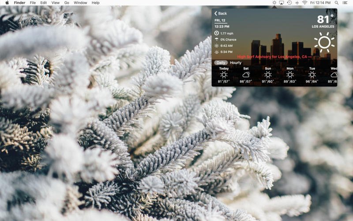Screen dimensions: 353x221
Task: Click the Tue day label
Action: point(312,69)
